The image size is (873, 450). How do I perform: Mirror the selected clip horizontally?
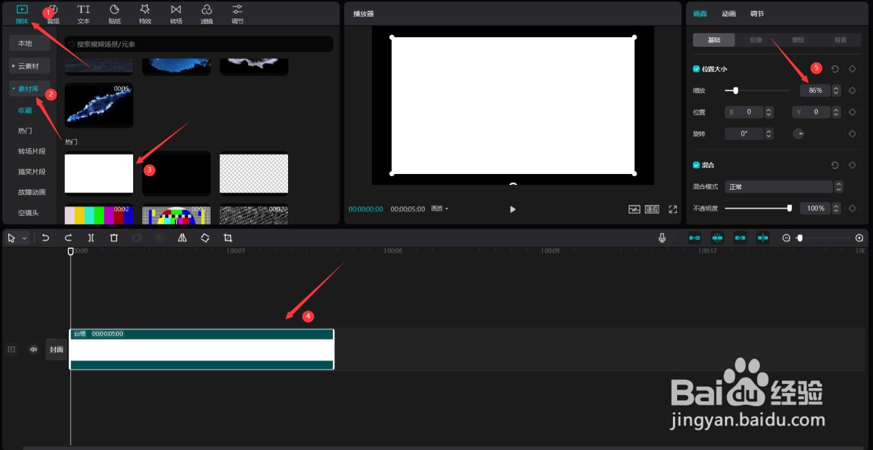182,238
